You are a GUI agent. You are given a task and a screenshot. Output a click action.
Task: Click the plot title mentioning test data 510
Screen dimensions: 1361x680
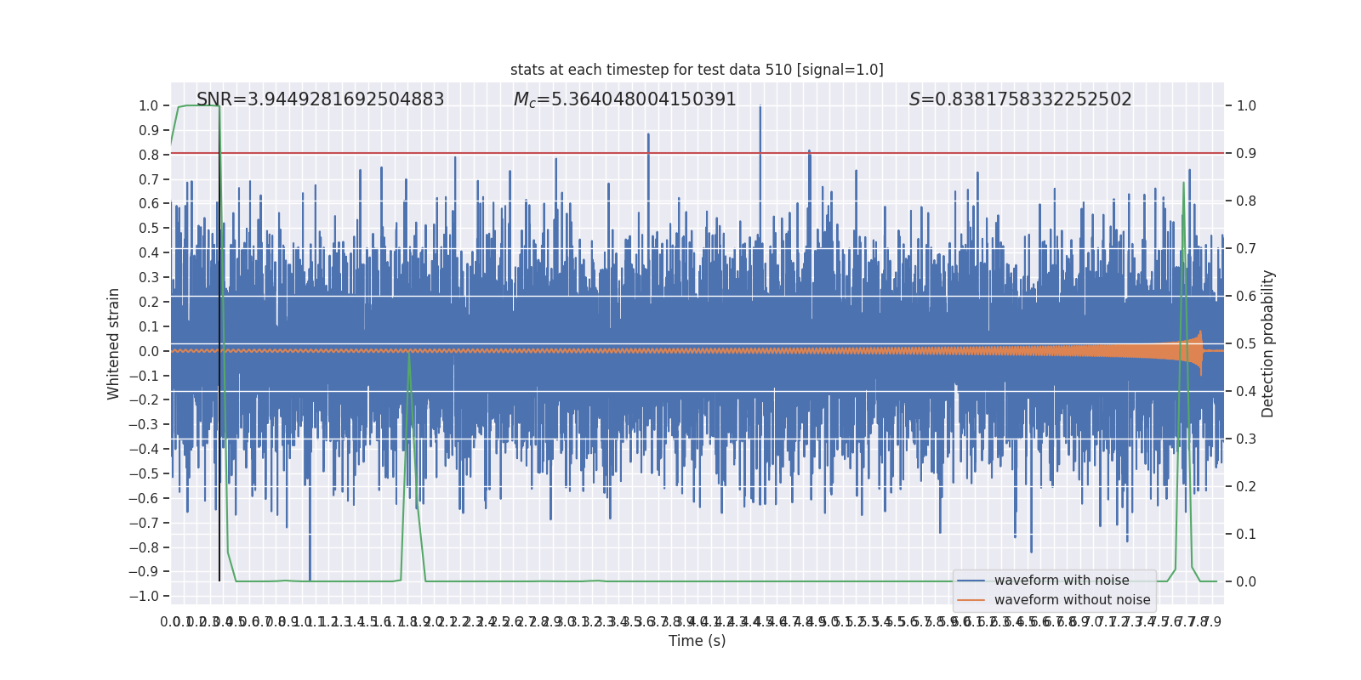pos(697,70)
